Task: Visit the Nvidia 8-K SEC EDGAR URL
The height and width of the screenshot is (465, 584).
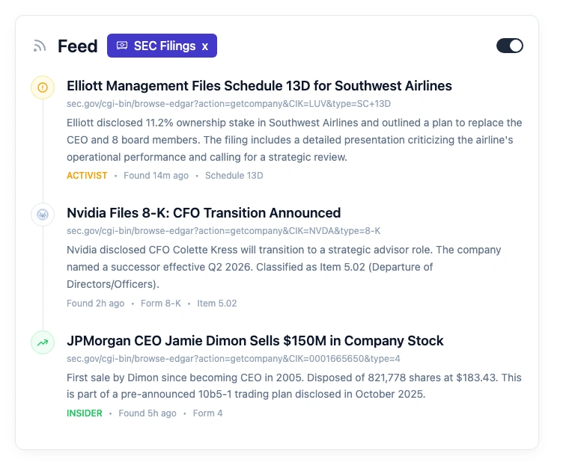Action: click(x=223, y=231)
